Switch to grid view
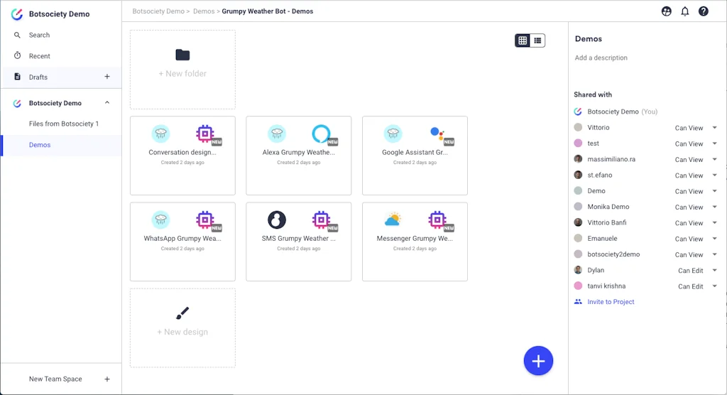Screen dimensions: 727x395 (x=523, y=40)
